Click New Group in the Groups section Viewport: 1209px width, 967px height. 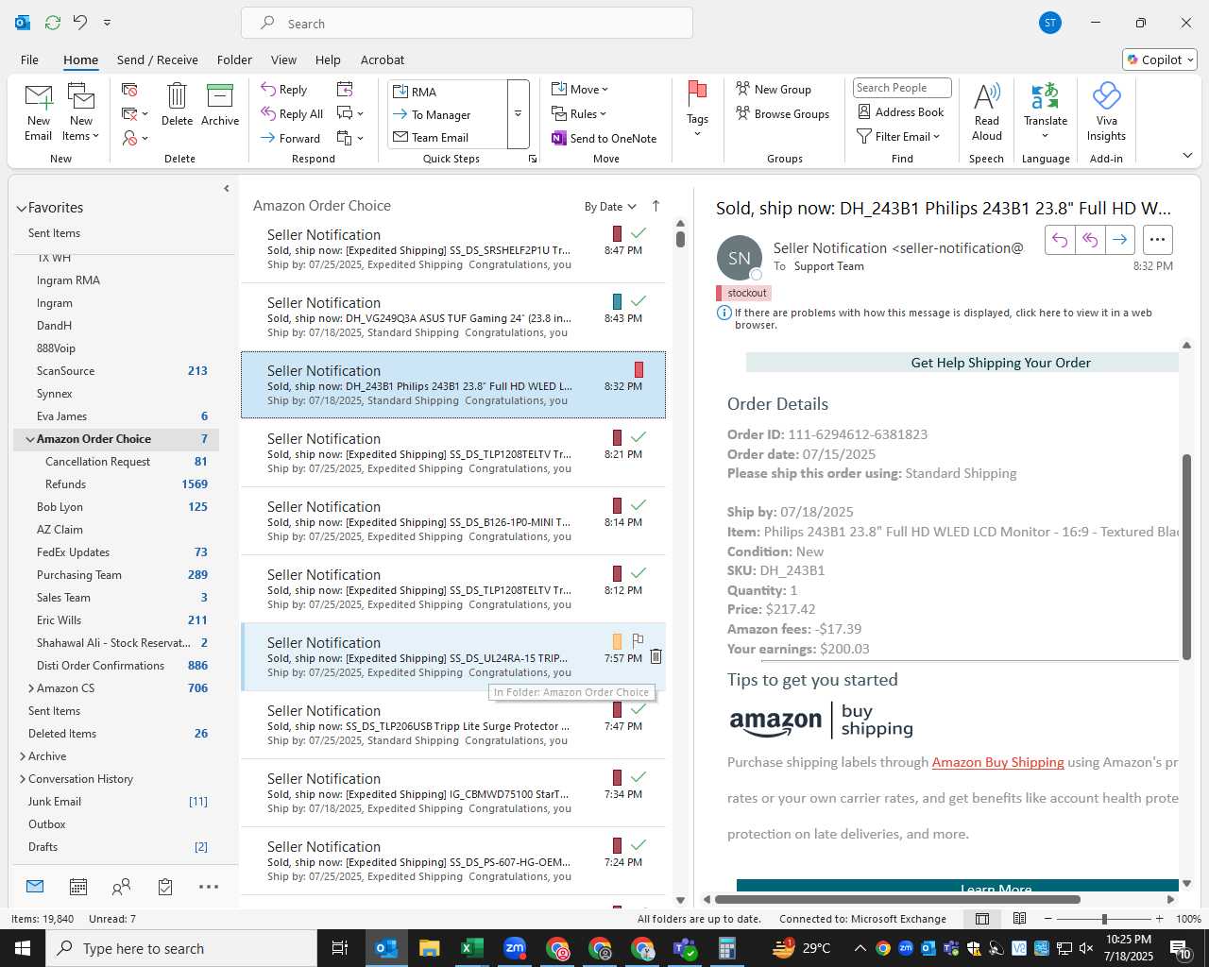774,89
